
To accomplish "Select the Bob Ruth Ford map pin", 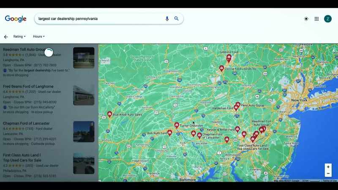I will tap(170, 133).
